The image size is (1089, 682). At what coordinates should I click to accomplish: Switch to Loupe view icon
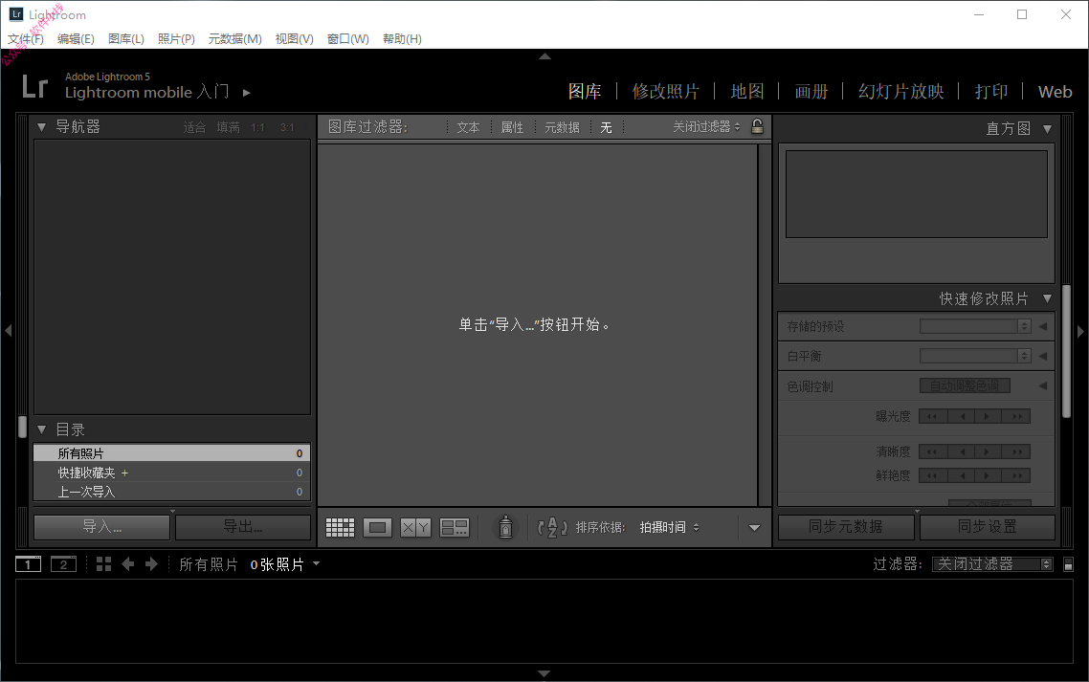point(377,528)
